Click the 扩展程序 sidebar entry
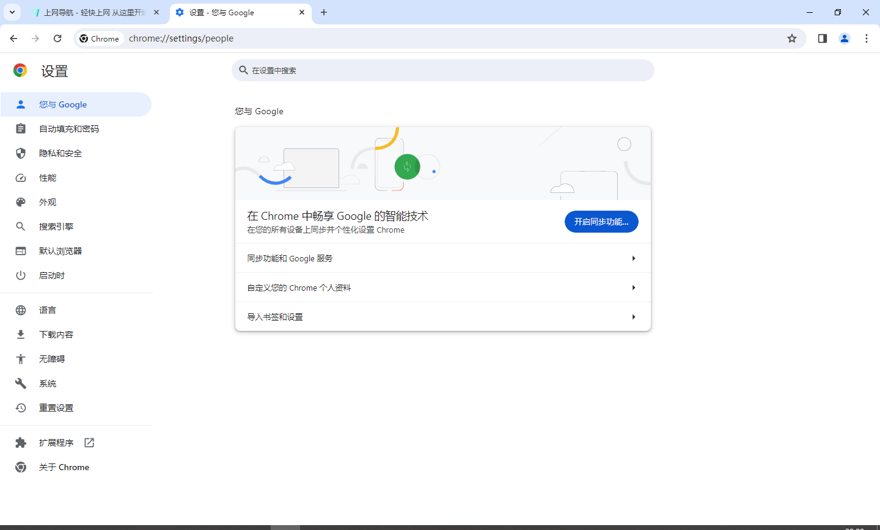The height and width of the screenshot is (530, 880). (x=76, y=443)
